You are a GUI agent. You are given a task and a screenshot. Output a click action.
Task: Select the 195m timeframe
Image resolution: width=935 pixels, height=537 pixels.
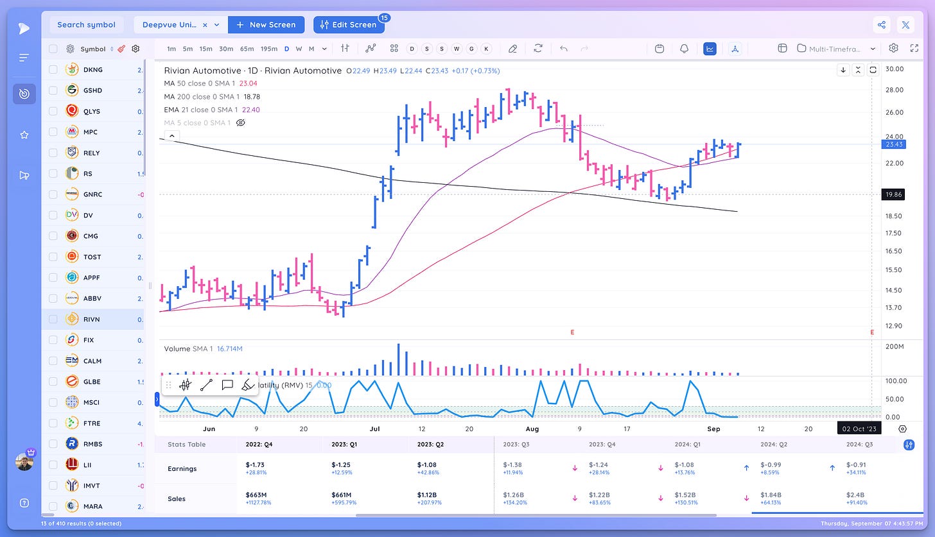click(x=269, y=49)
